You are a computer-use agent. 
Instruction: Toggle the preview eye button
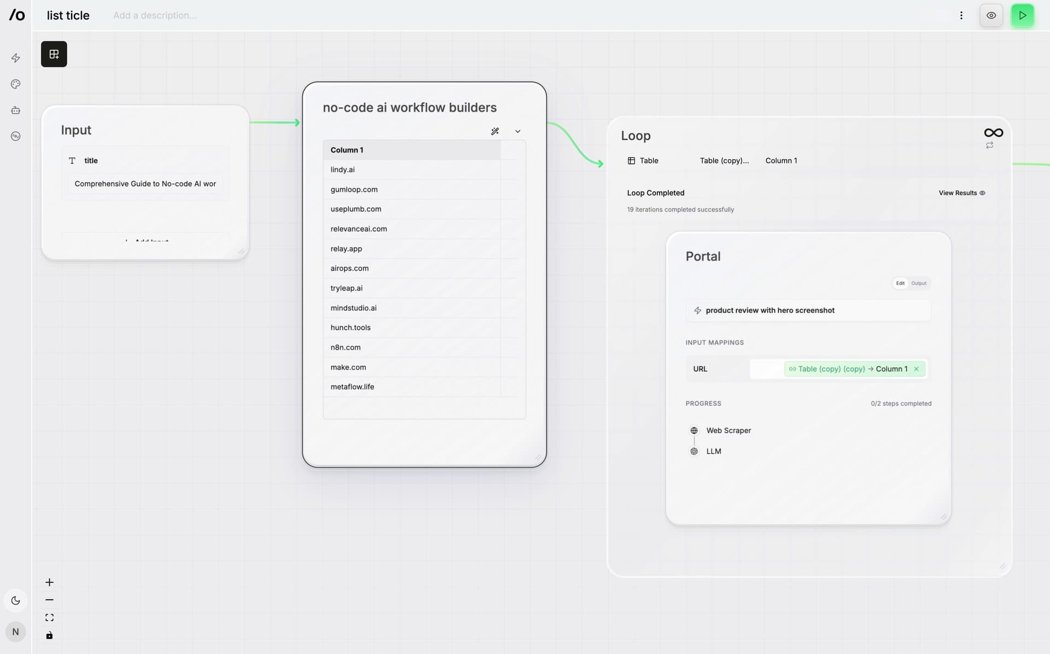[x=991, y=15]
